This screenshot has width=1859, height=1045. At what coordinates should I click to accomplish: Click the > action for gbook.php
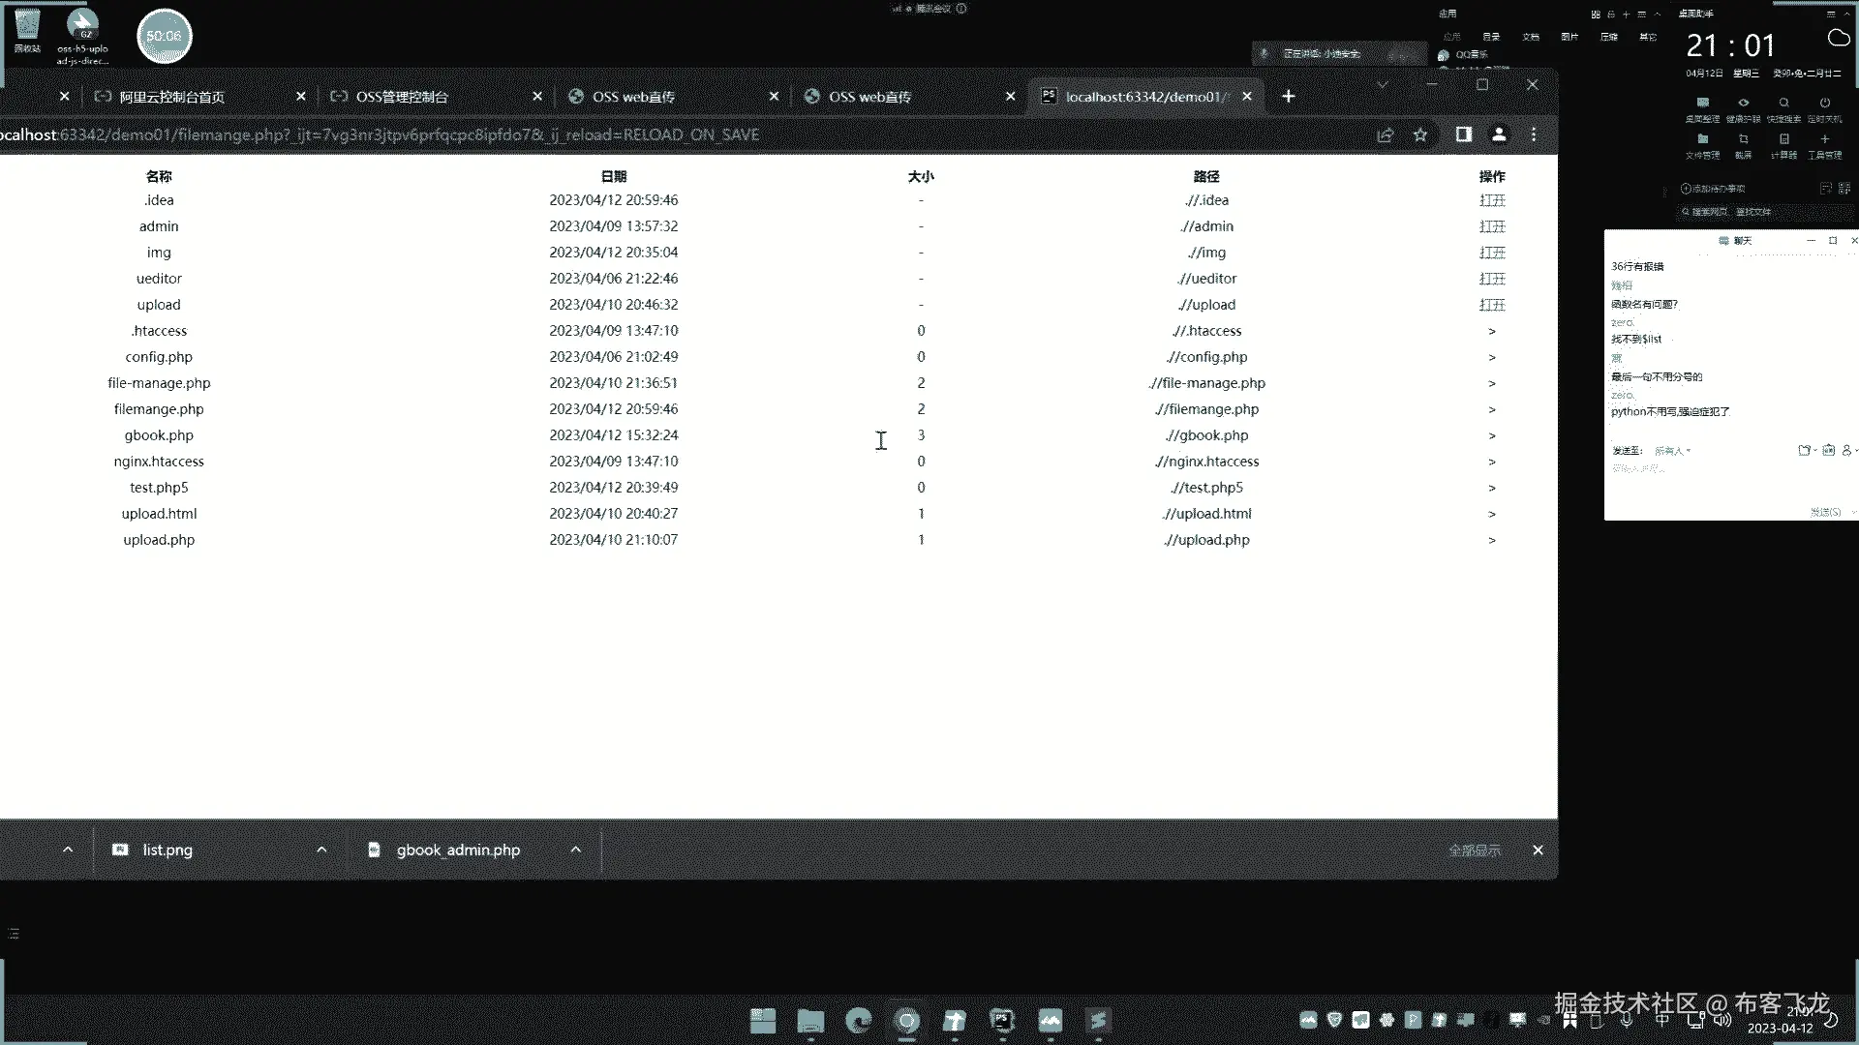[x=1492, y=436]
